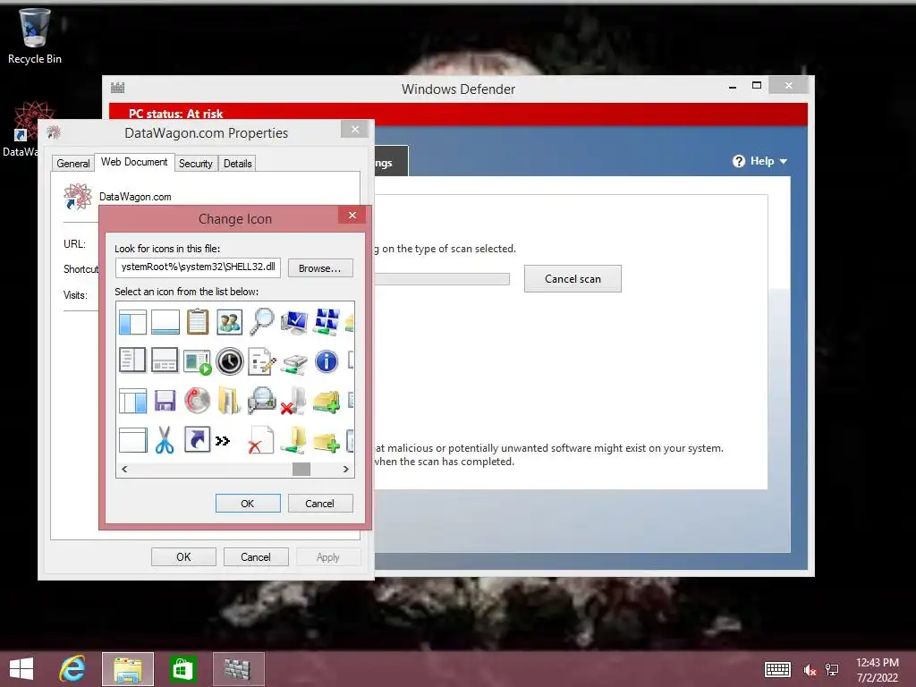Click the PC status: At risk banner

(x=458, y=114)
